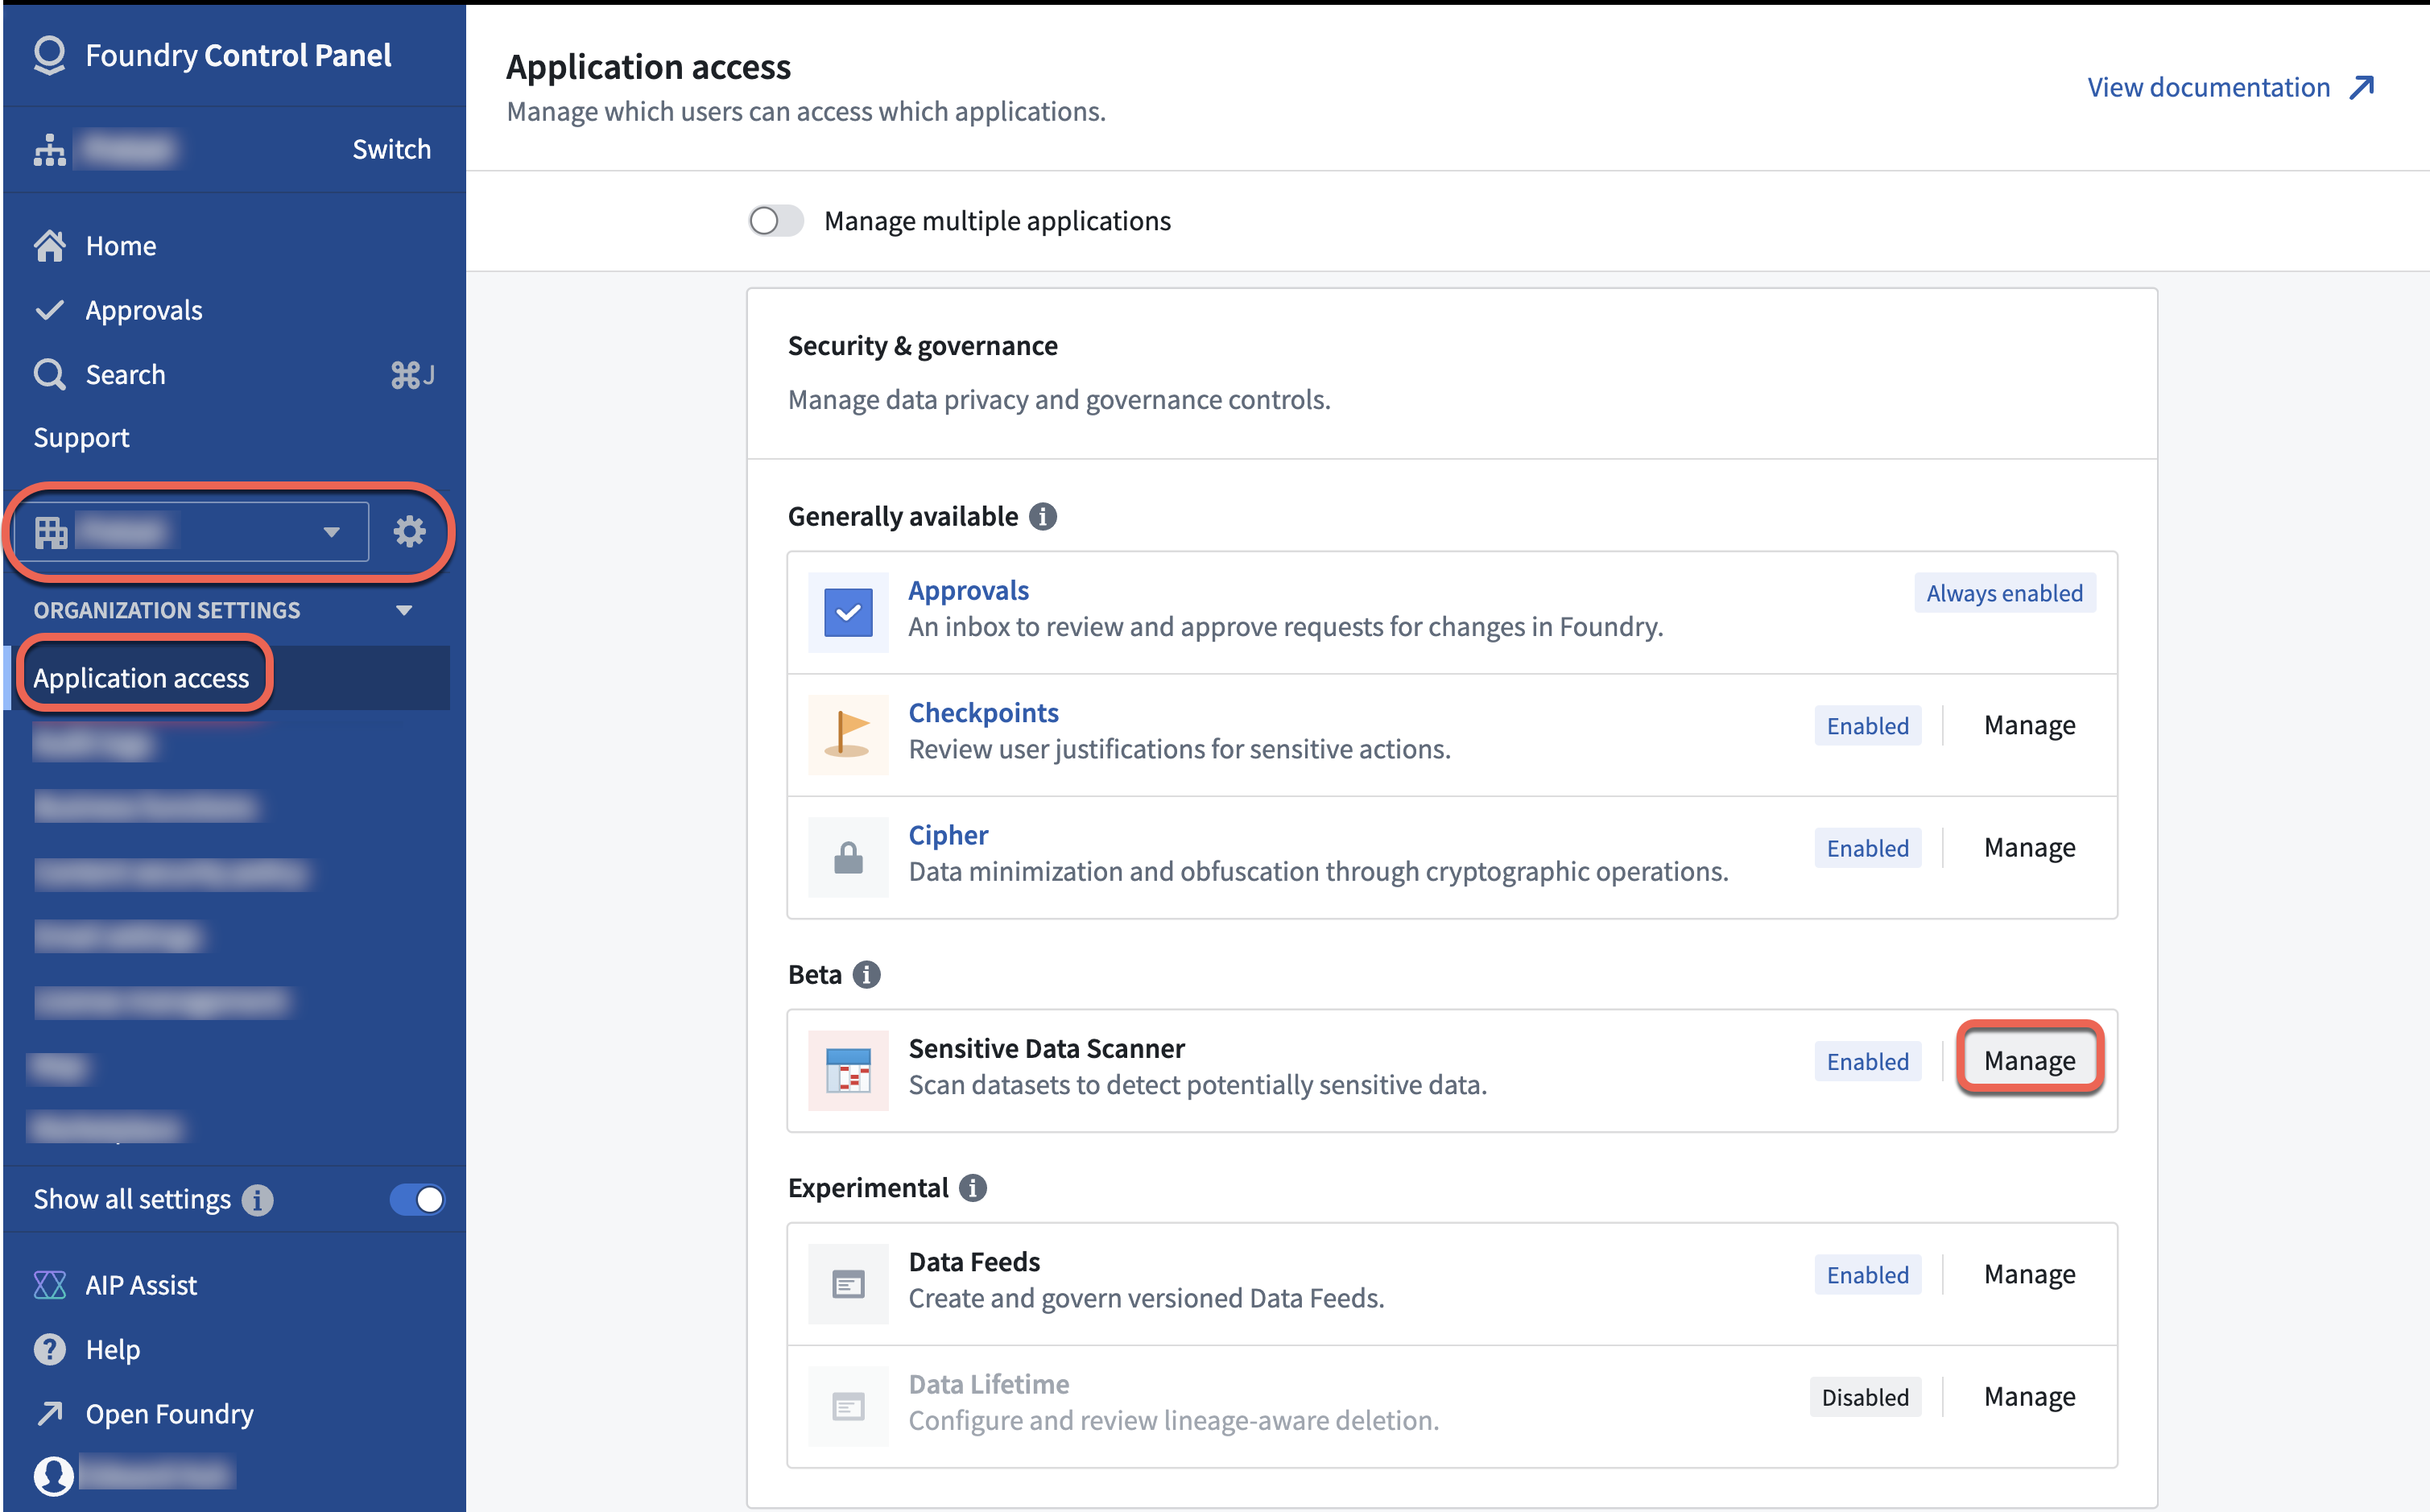Manage the Data Lifetime application
The height and width of the screenshot is (1512, 2430).
point(2029,1396)
